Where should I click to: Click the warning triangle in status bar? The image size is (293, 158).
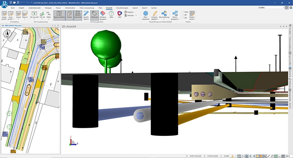pyautogui.click(x=232, y=156)
